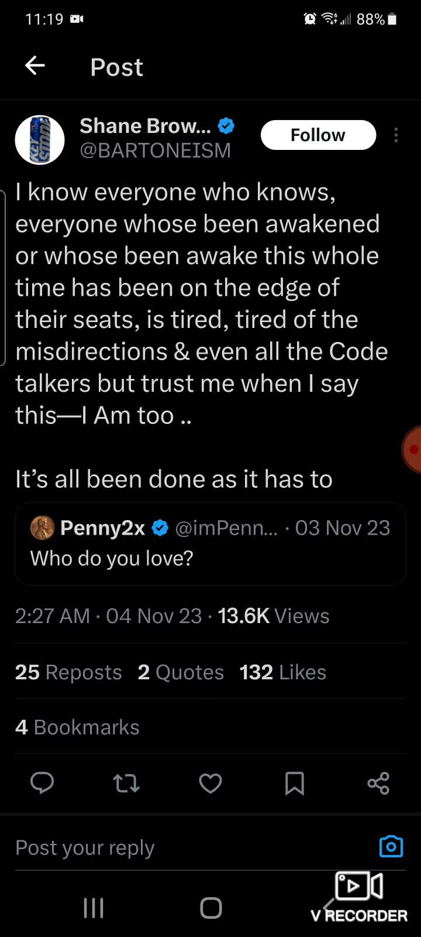Like the post with the heart icon

(210, 783)
